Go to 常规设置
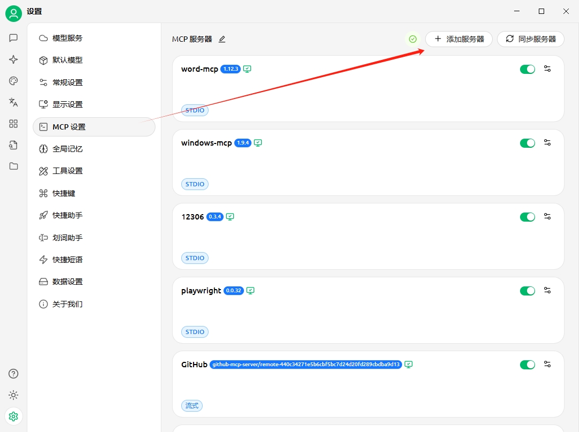Viewport: 579px width, 432px height. pos(94,82)
